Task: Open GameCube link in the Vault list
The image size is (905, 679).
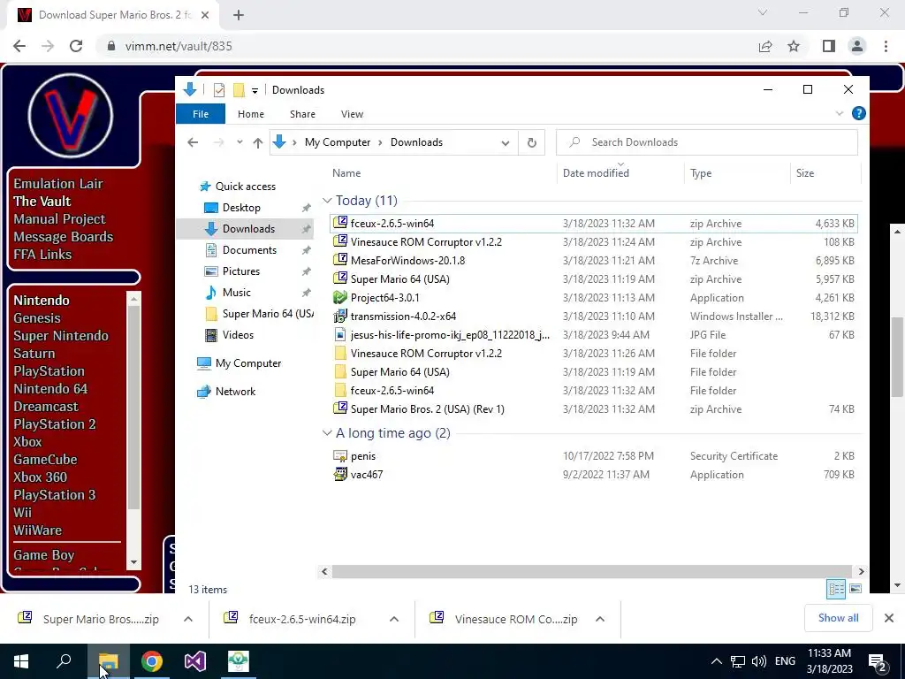Action: click(x=45, y=460)
